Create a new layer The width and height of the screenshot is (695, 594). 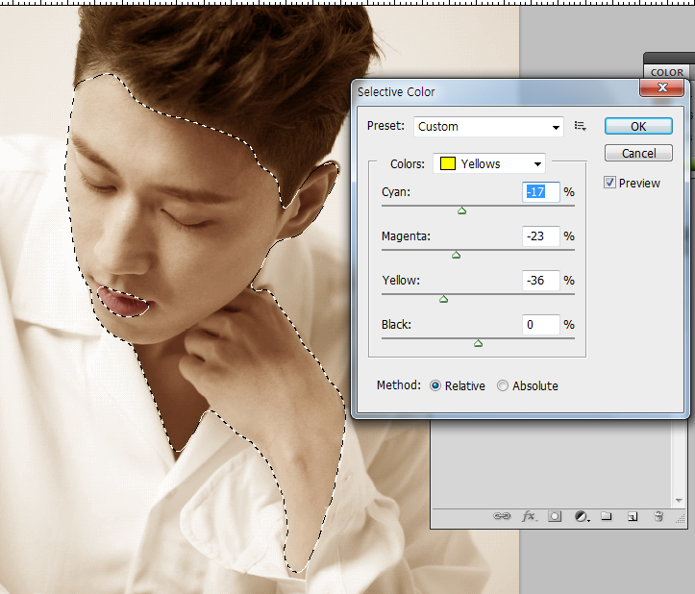point(633,516)
